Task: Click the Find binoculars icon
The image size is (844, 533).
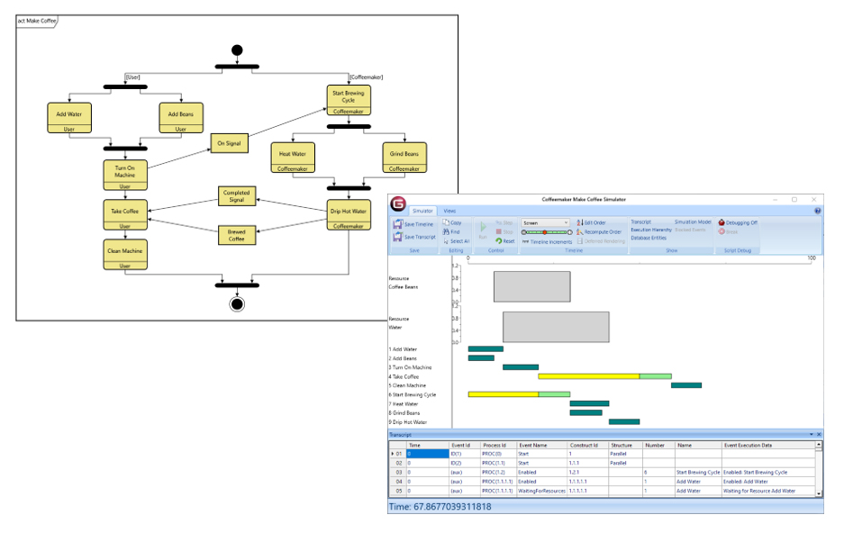Action: click(x=445, y=232)
